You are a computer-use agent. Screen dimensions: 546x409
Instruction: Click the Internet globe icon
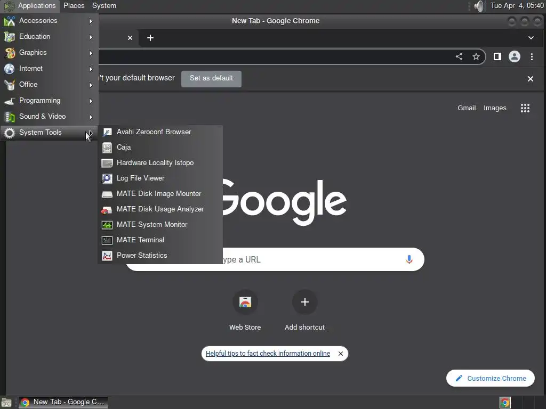[10, 69]
